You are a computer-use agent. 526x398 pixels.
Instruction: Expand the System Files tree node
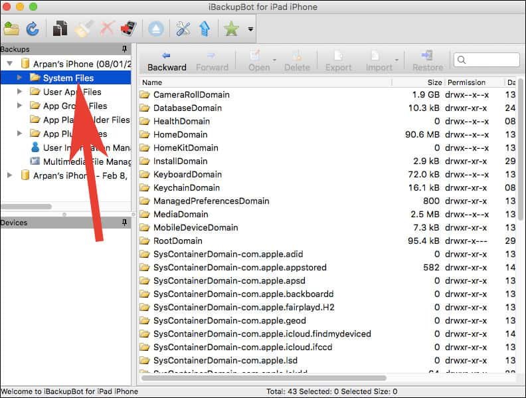pos(20,78)
